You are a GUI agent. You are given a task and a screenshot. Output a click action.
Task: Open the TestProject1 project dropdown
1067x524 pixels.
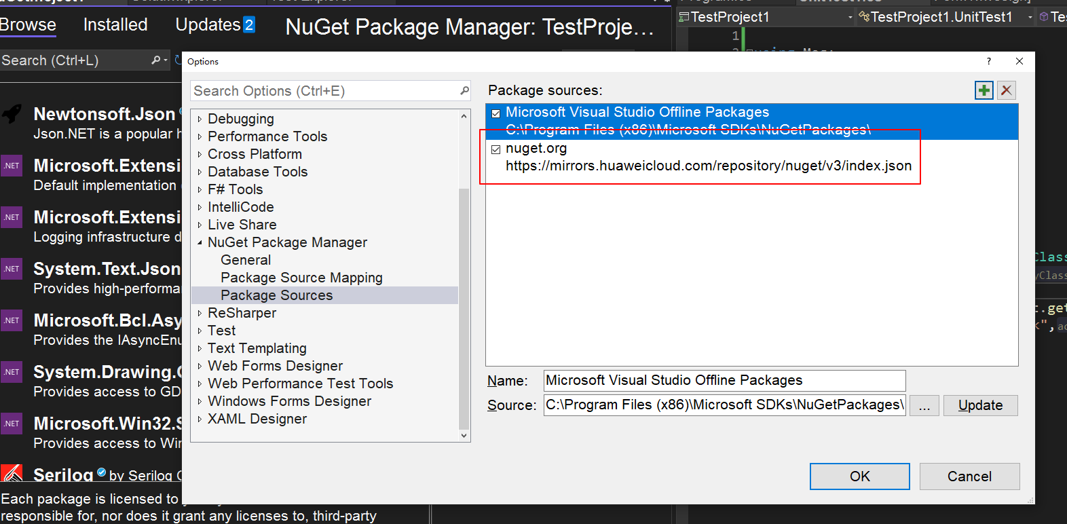(x=850, y=17)
